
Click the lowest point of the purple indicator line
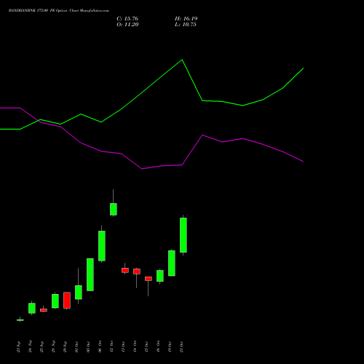point(142,169)
